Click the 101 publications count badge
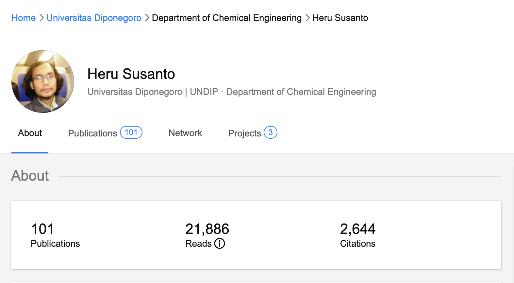This screenshot has width=514, height=283. click(131, 133)
